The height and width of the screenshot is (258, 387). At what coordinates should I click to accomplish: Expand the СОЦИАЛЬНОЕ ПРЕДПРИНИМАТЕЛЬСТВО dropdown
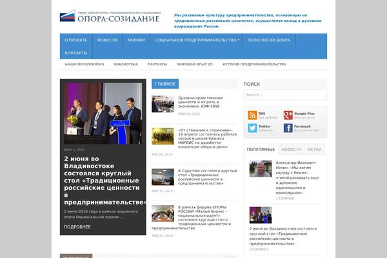click(197, 40)
